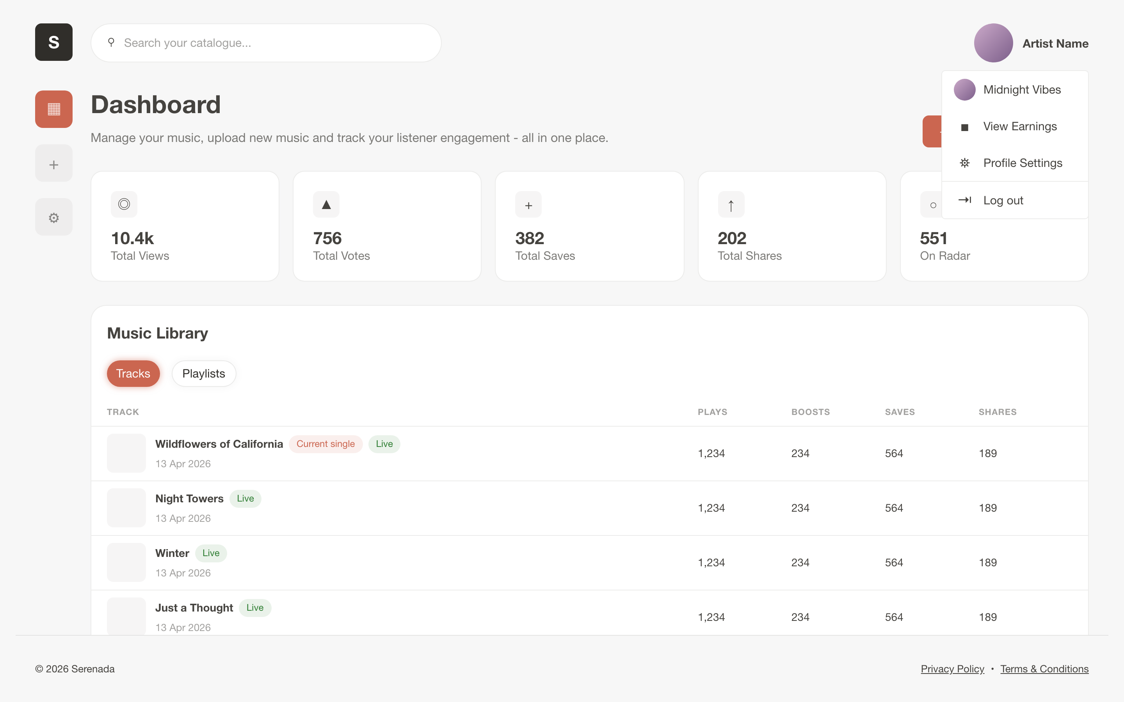This screenshot has height=702, width=1124.
Task: Click the date under Night Towers
Action: click(x=183, y=518)
